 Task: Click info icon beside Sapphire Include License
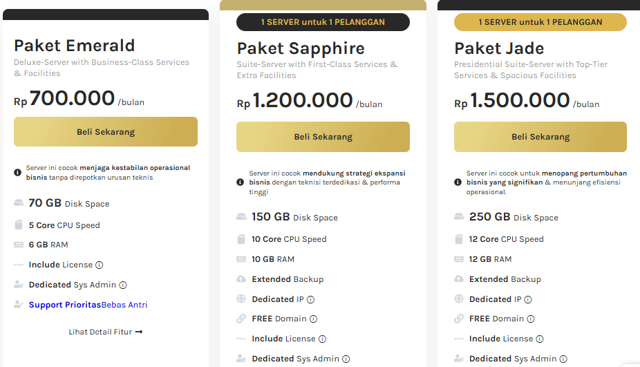(322, 339)
